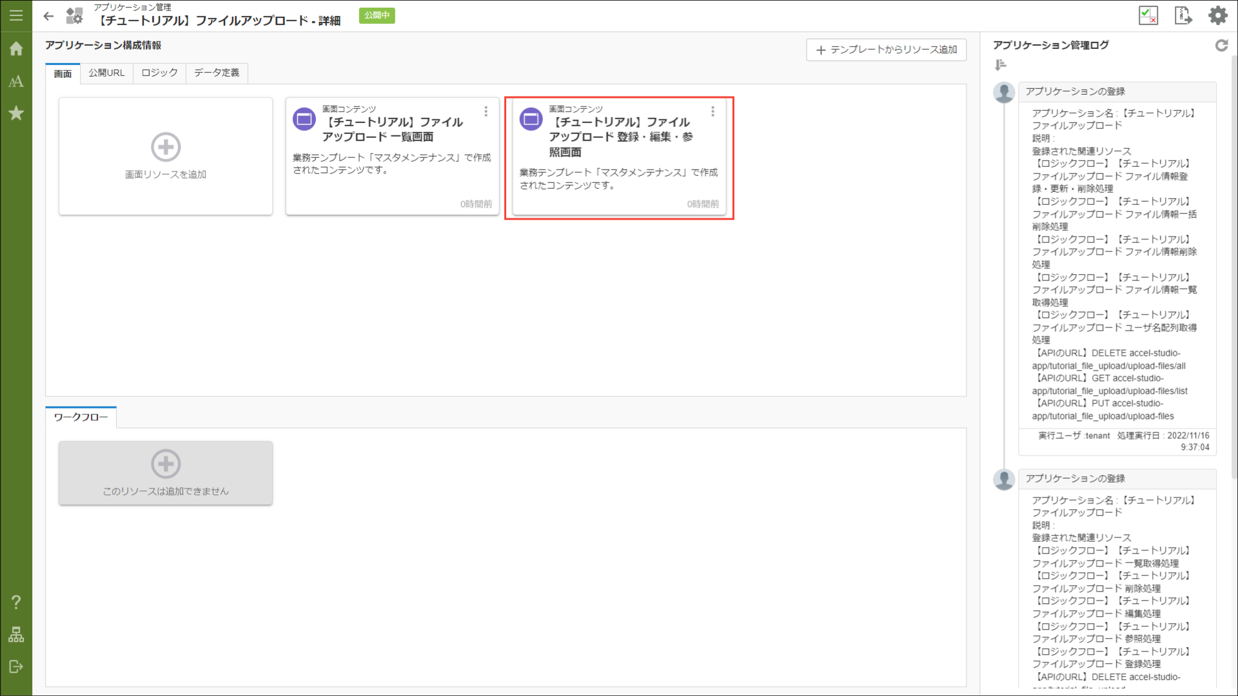Click the plus icon to add screen resource
This screenshot has width=1238, height=696.
coord(166,147)
